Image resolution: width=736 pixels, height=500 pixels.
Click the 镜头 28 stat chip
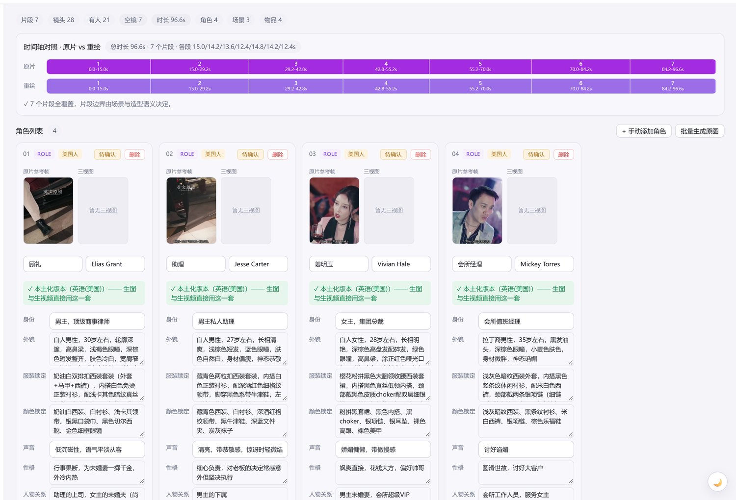(63, 20)
